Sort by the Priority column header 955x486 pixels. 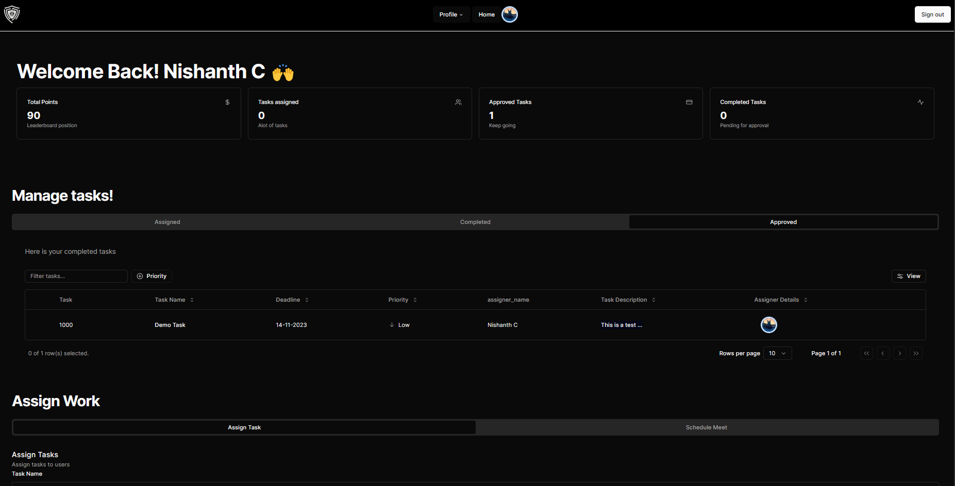click(403, 300)
